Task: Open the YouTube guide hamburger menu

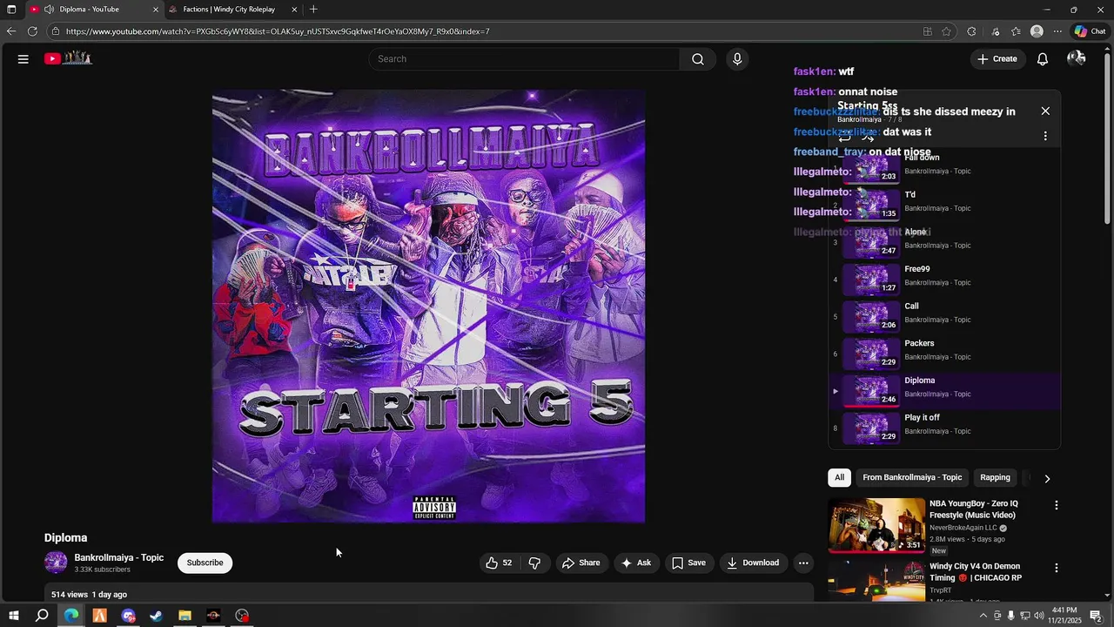Action: point(23,59)
